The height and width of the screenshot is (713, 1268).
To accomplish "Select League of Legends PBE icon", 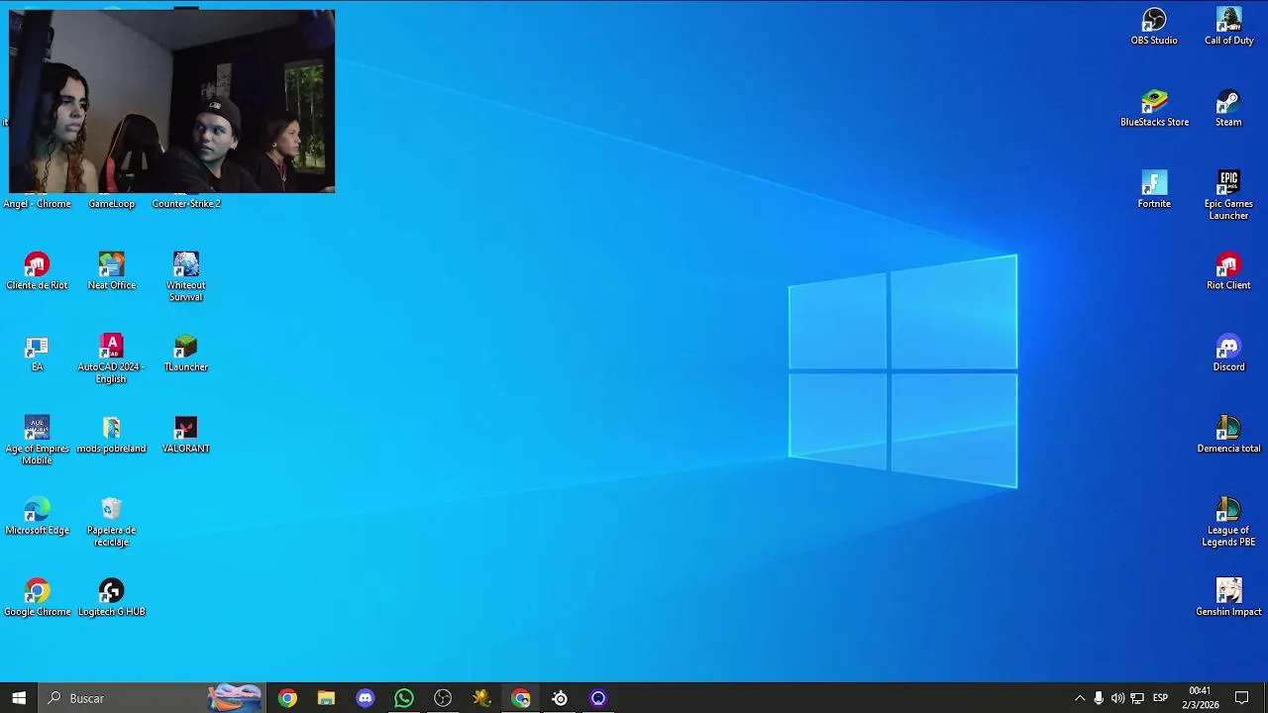I will 1228,522.
